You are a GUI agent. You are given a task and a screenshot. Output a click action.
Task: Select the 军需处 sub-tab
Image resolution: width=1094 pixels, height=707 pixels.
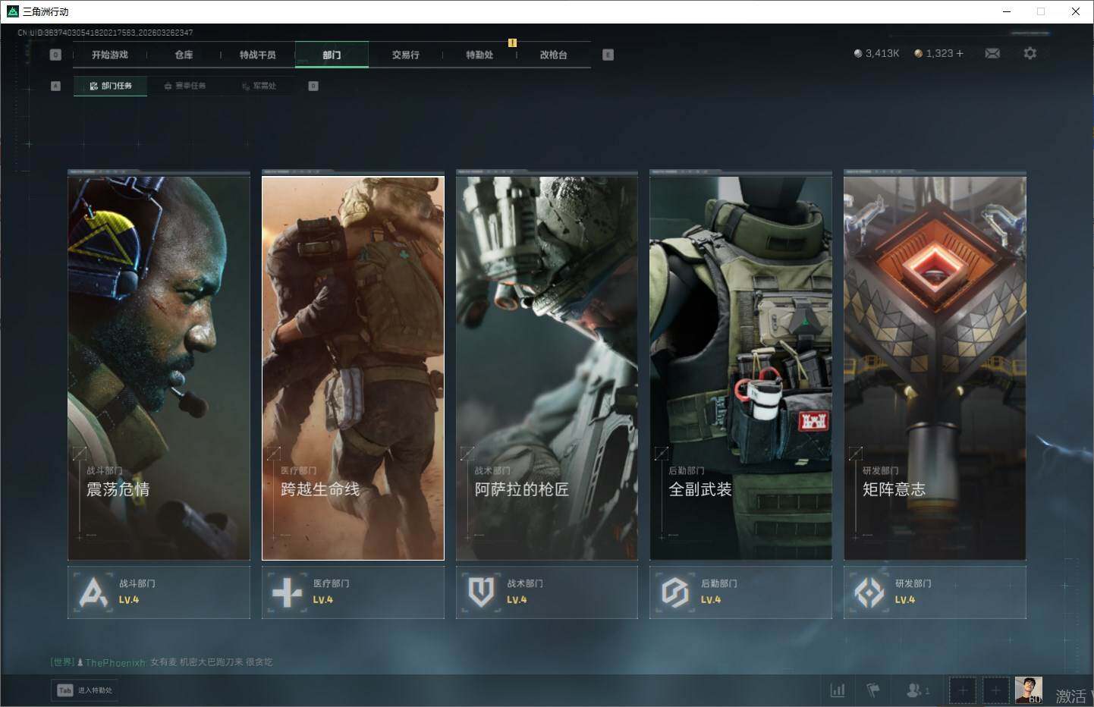click(259, 86)
